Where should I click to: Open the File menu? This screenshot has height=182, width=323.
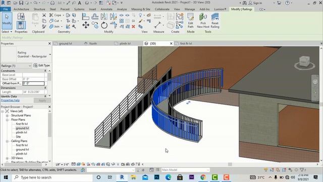click(6, 9)
